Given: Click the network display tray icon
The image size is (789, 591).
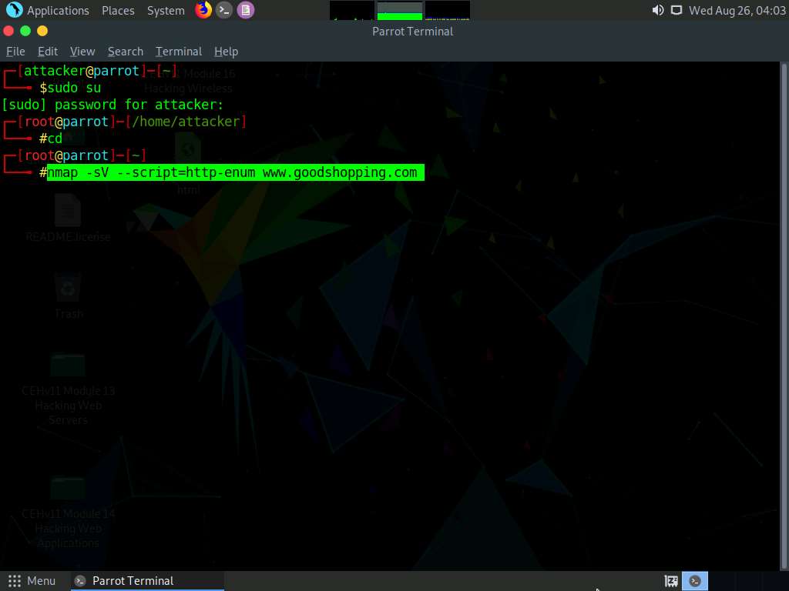Looking at the screenshot, I should click(677, 10).
